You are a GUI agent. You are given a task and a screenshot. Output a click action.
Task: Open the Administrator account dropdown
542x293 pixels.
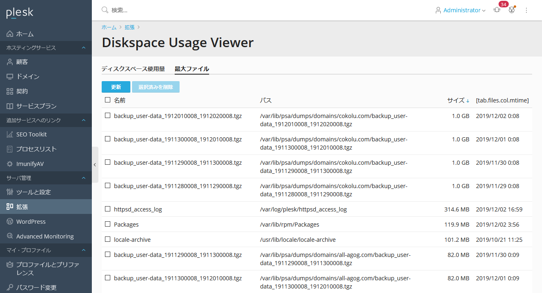460,10
